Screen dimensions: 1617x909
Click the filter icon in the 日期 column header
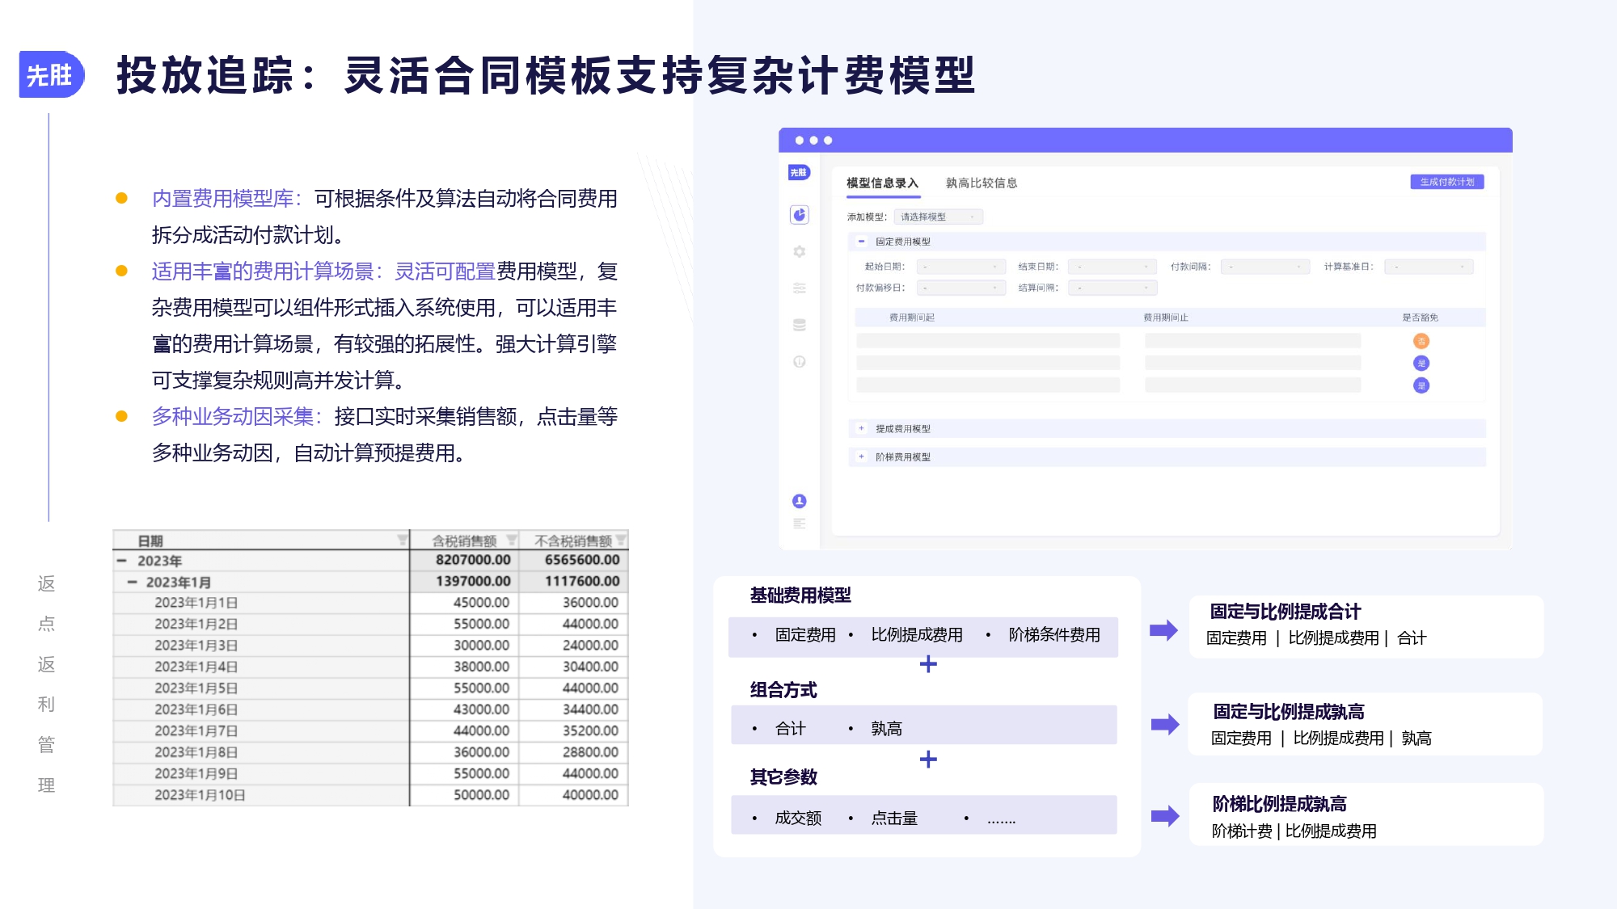click(402, 540)
